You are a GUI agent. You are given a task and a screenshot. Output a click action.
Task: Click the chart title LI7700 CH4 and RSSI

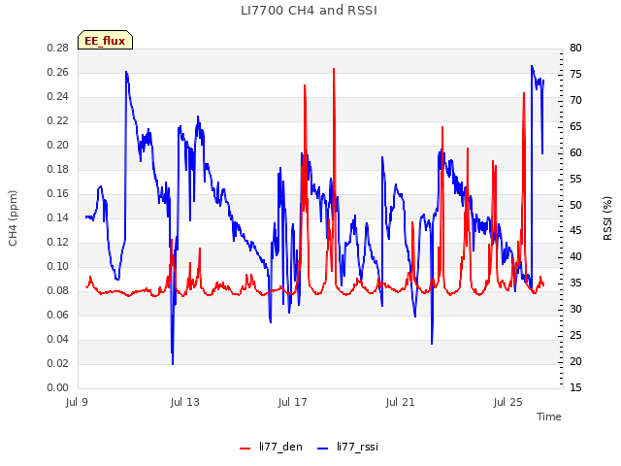pos(309,11)
